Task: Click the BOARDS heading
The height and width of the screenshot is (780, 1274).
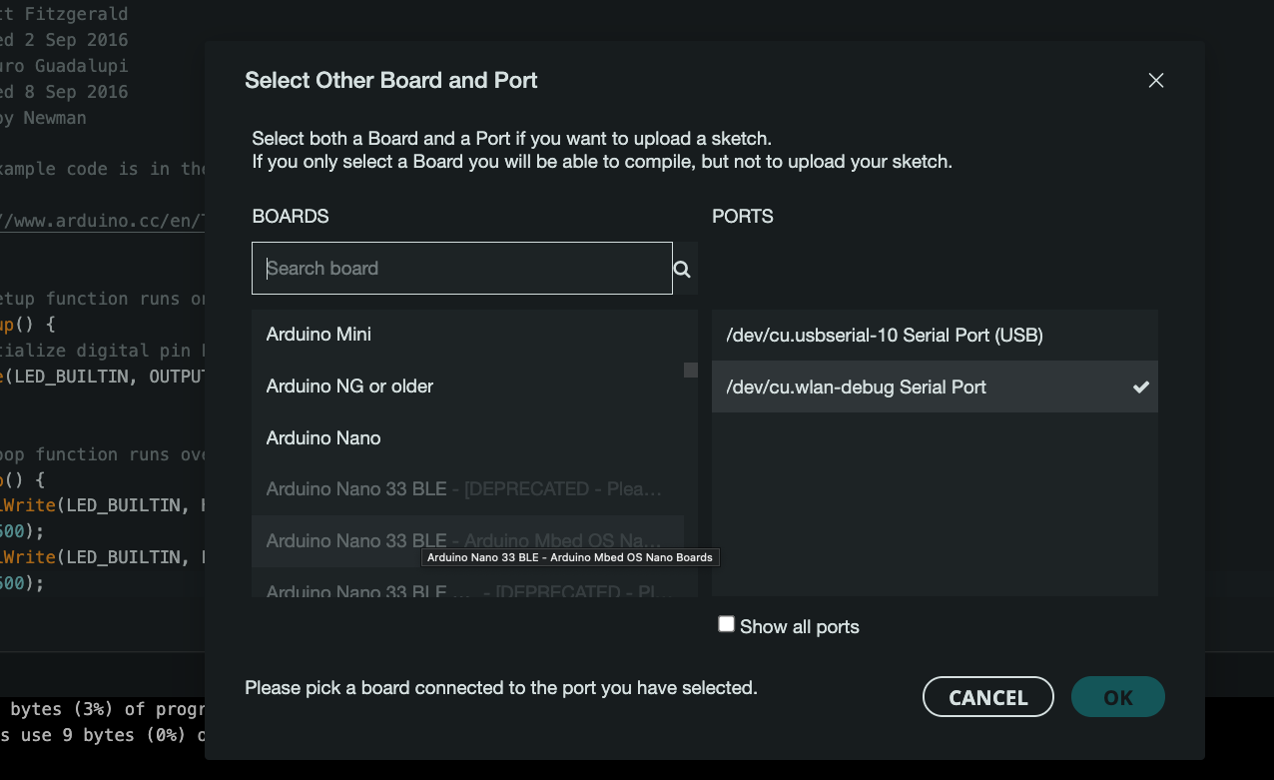Action: click(x=291, y=217)
